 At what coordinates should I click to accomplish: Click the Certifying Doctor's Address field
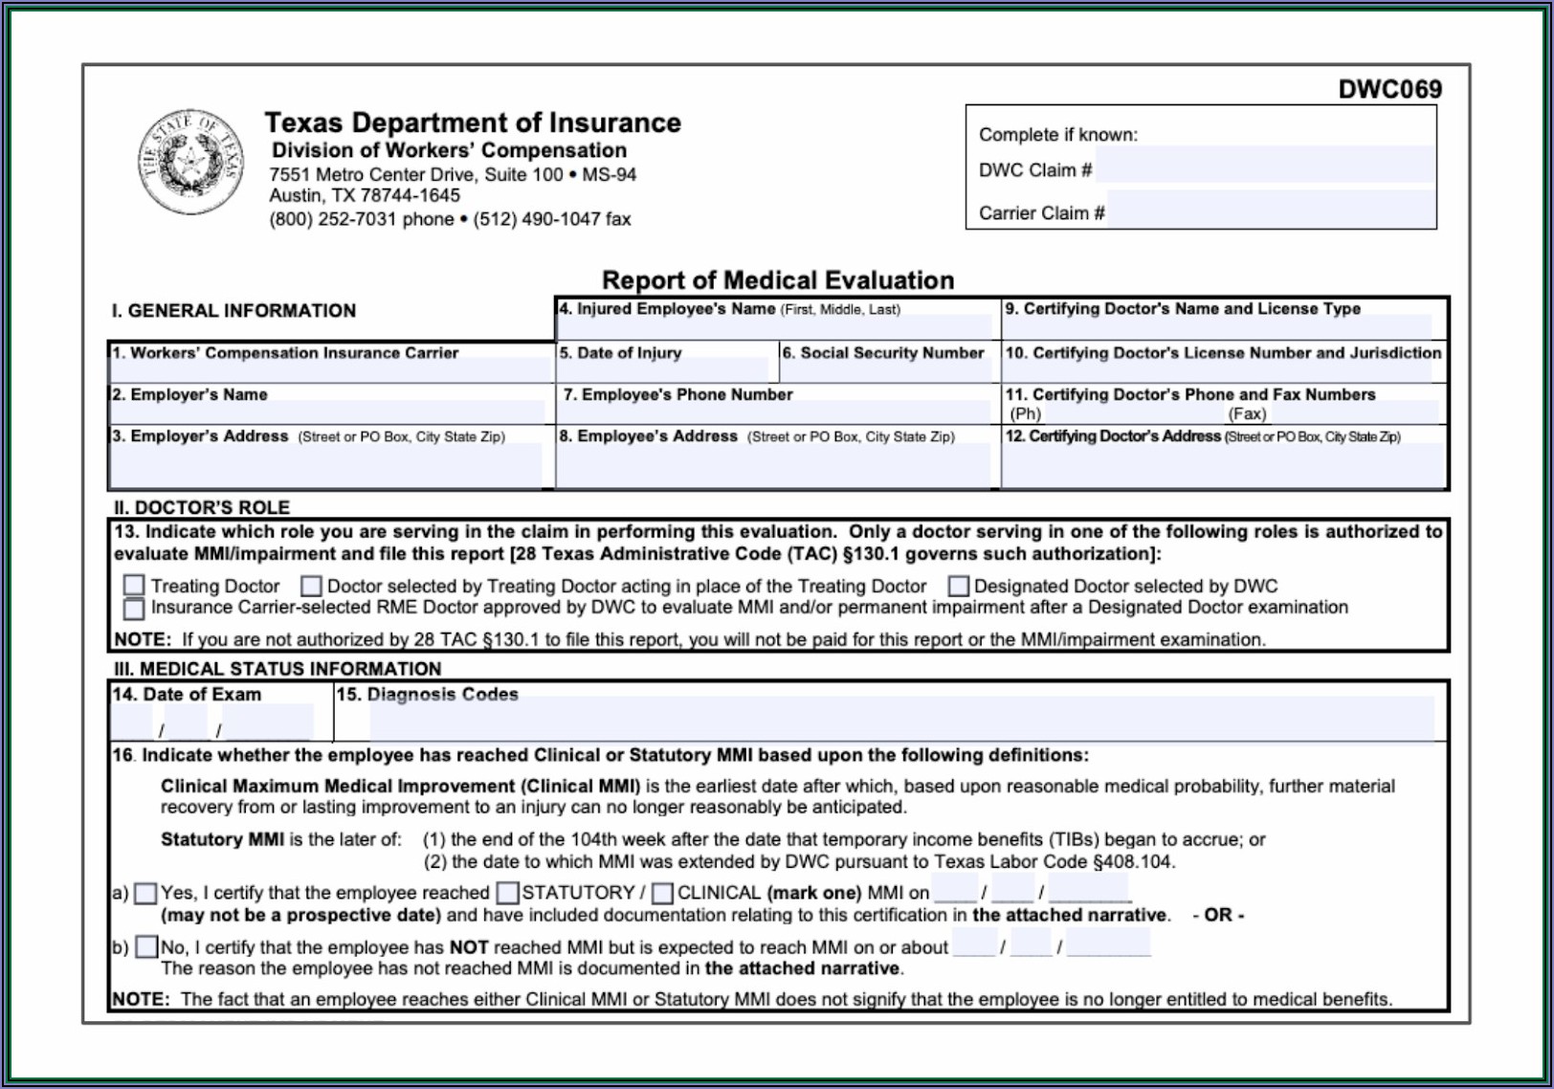[x=1223, y=466]
